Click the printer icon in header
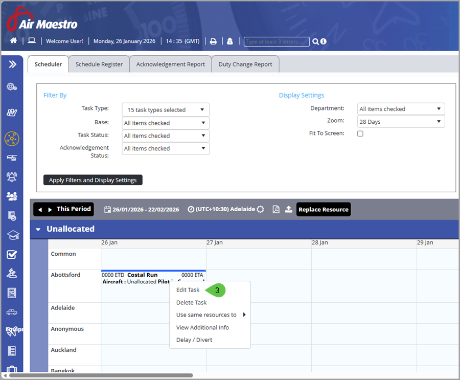460x380 pixels. (213, 41)
